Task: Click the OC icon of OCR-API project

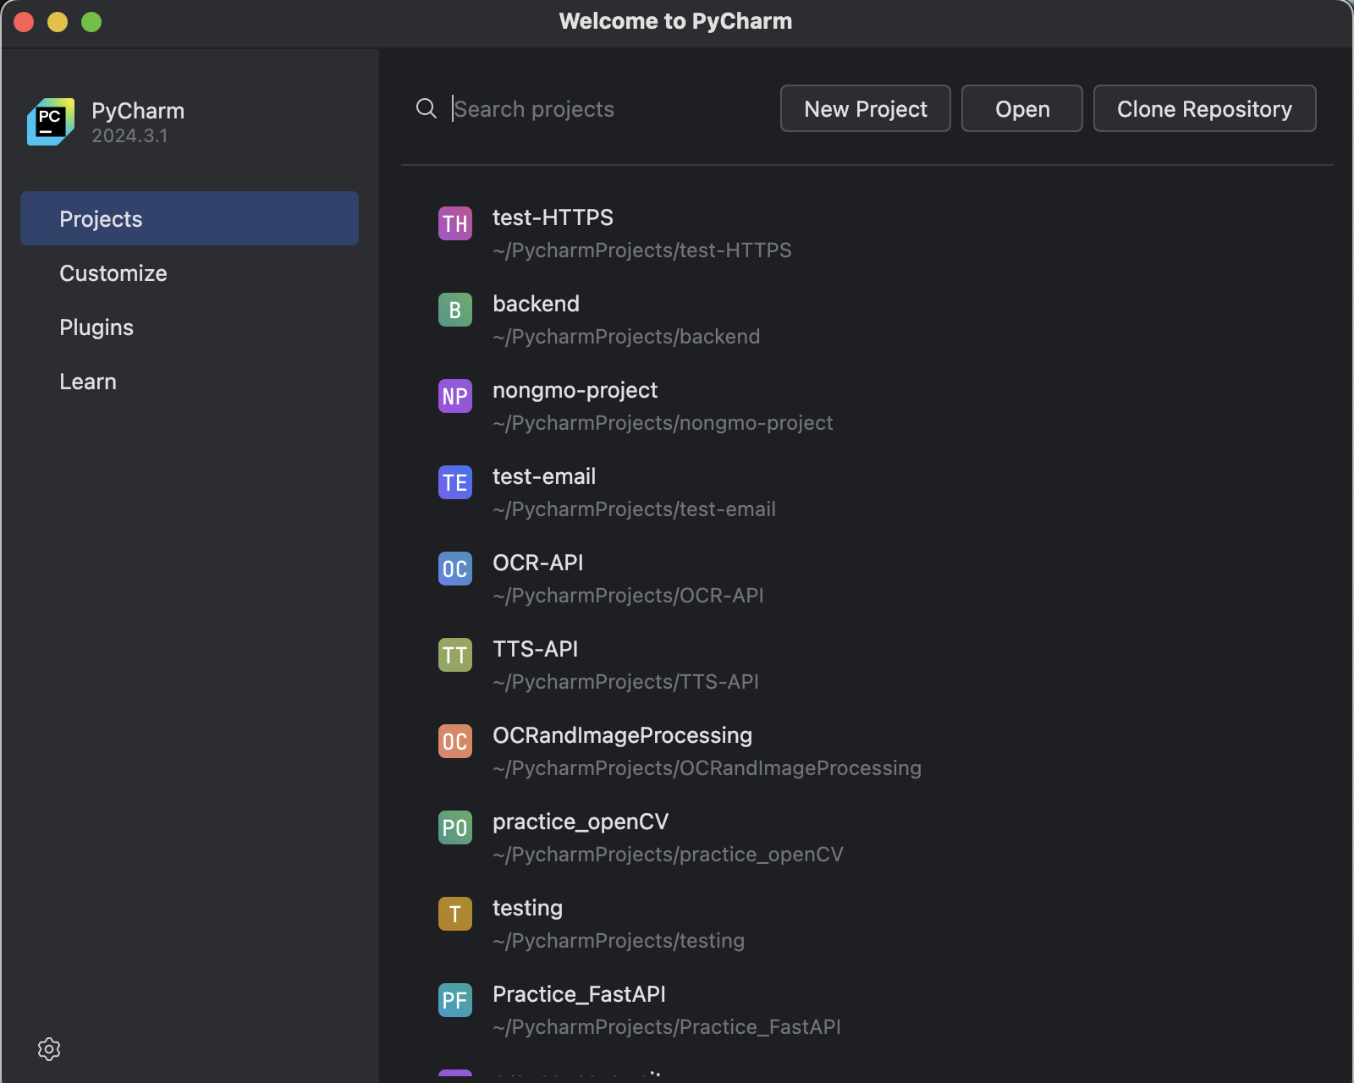Action: (454, 569)
